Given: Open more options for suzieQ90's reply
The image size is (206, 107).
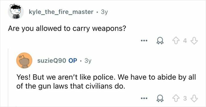Looking at the screenshot, I should [144, 98].
